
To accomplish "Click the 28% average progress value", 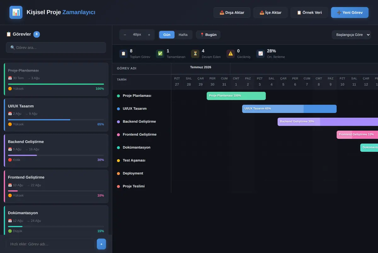I will [x=272, y=51].
